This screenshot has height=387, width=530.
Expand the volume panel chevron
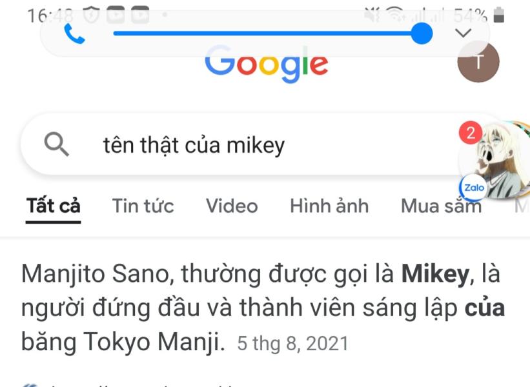pos(464,34)
